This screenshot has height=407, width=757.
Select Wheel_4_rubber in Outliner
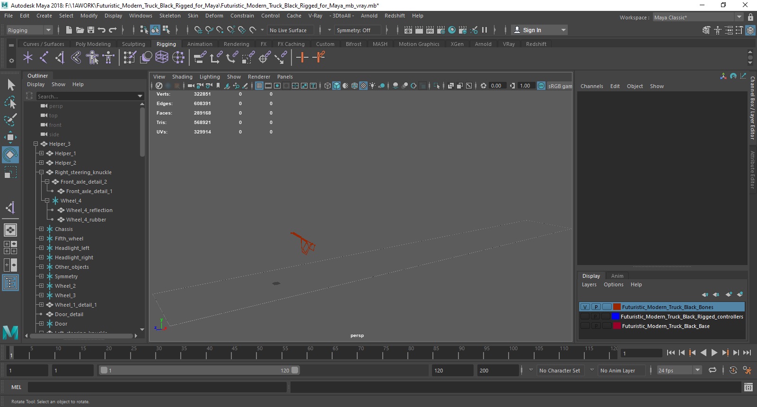coord(86,220)
